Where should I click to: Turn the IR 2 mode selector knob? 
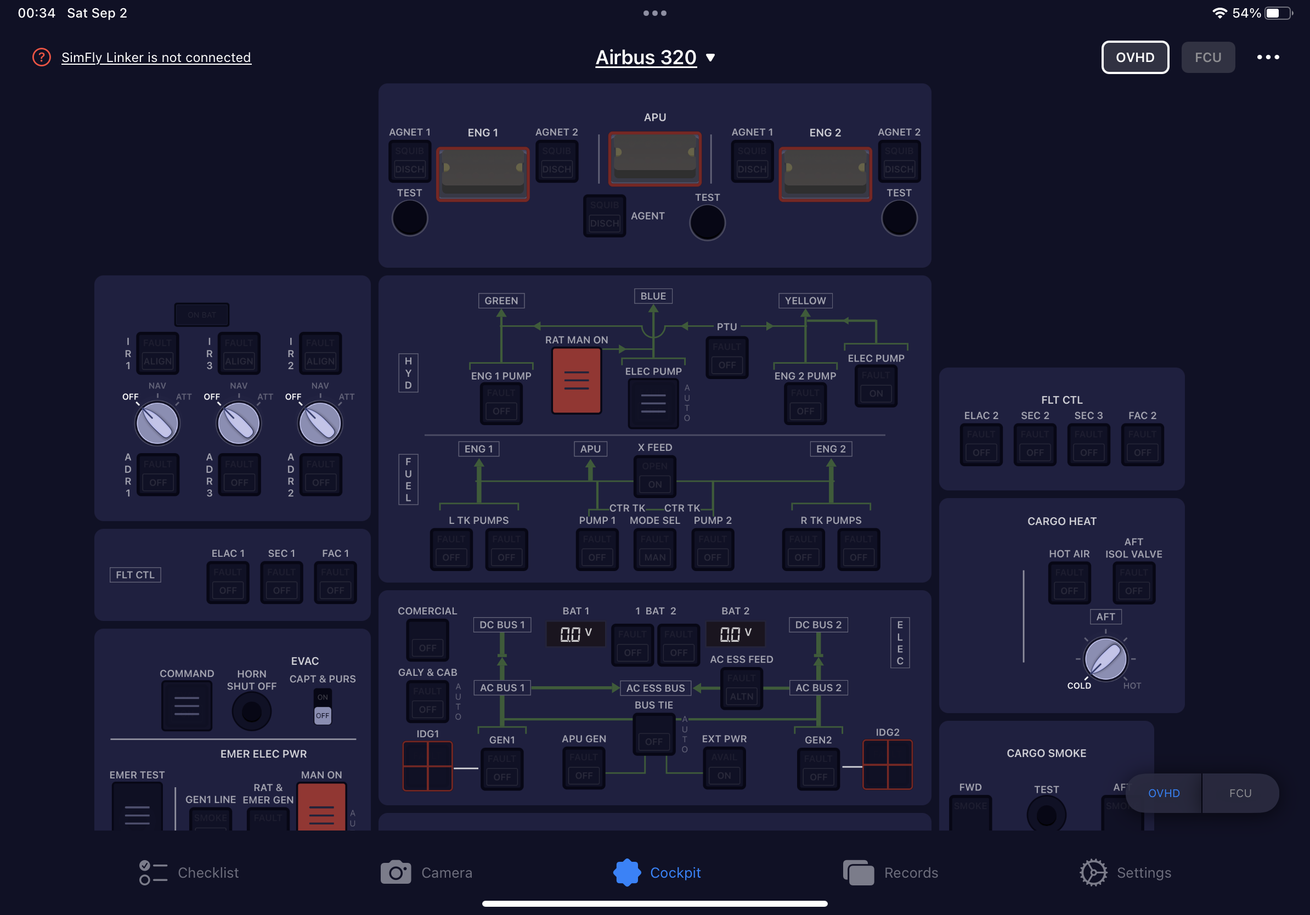[320, 423]
